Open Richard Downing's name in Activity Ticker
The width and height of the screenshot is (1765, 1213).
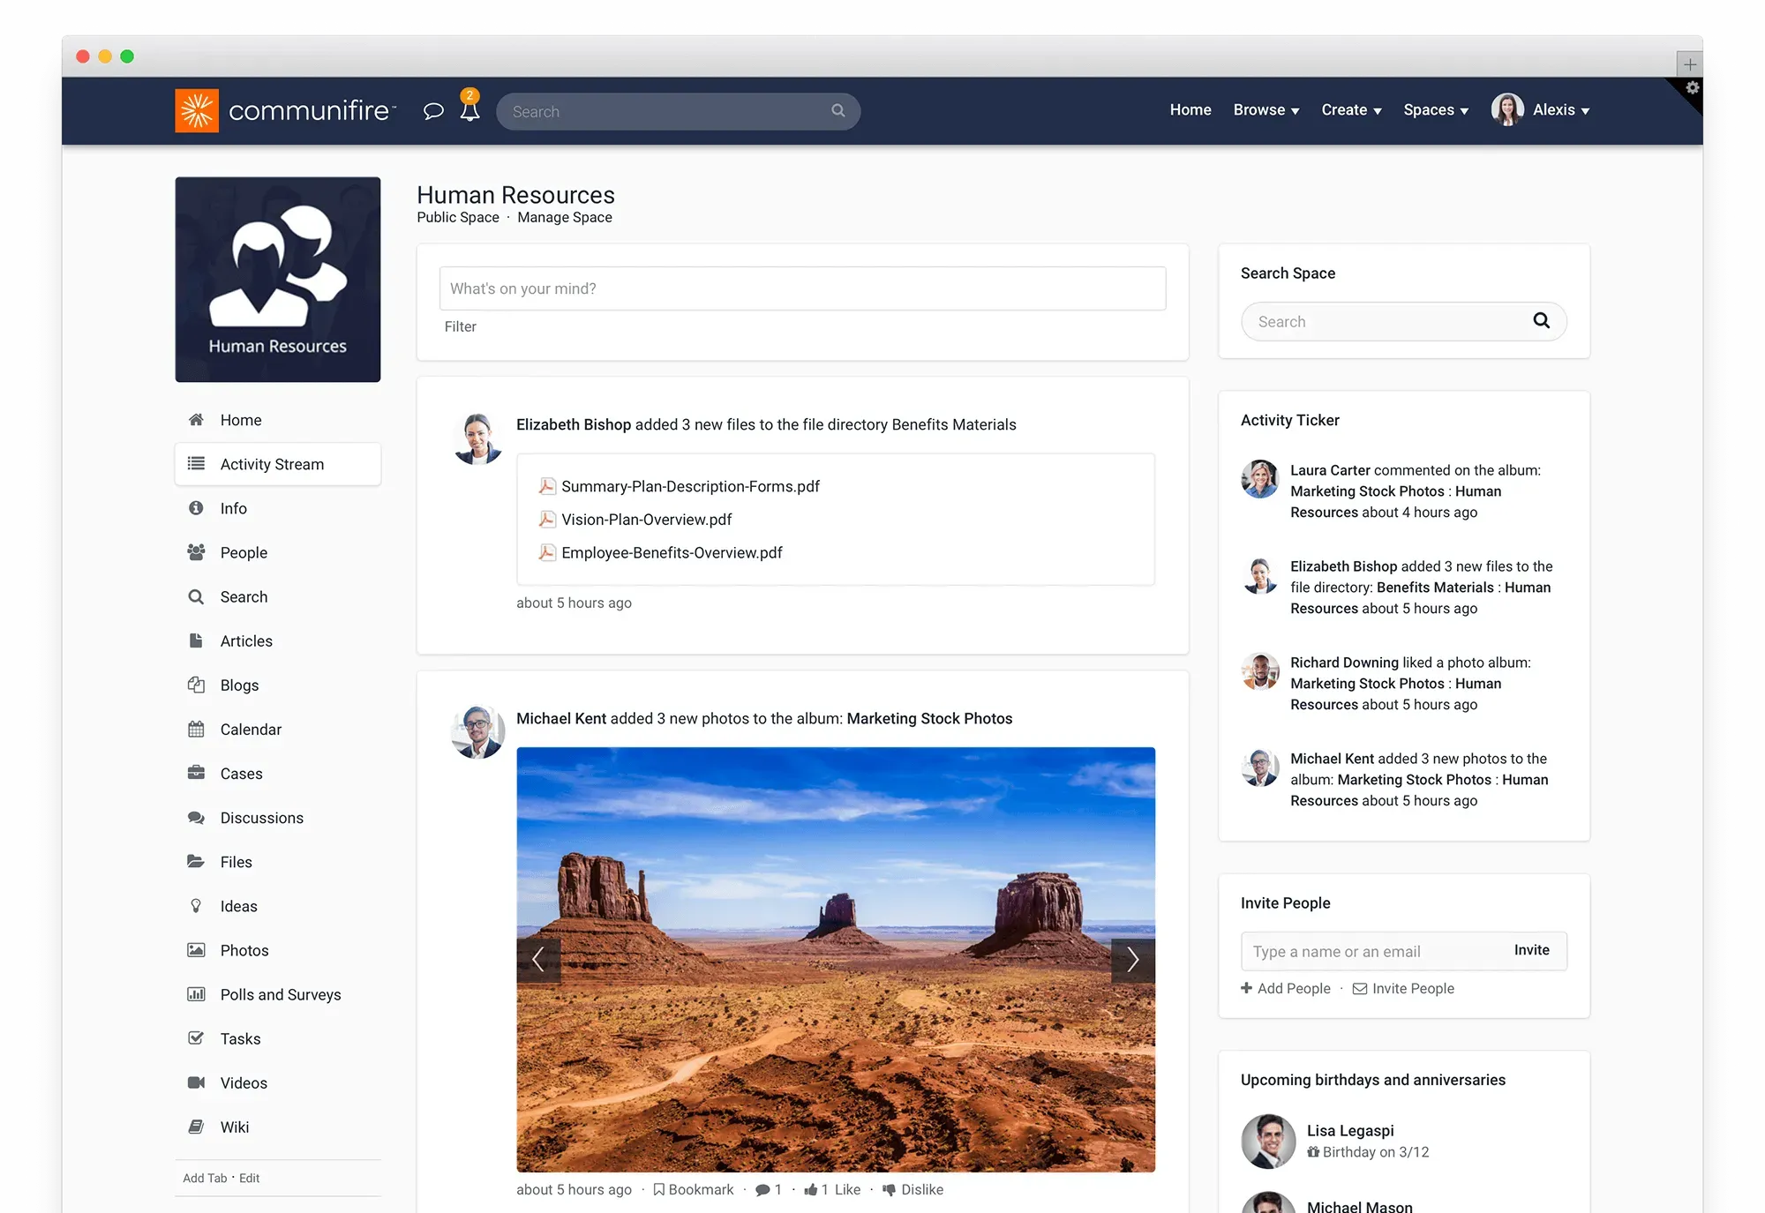pos(1344,663)
